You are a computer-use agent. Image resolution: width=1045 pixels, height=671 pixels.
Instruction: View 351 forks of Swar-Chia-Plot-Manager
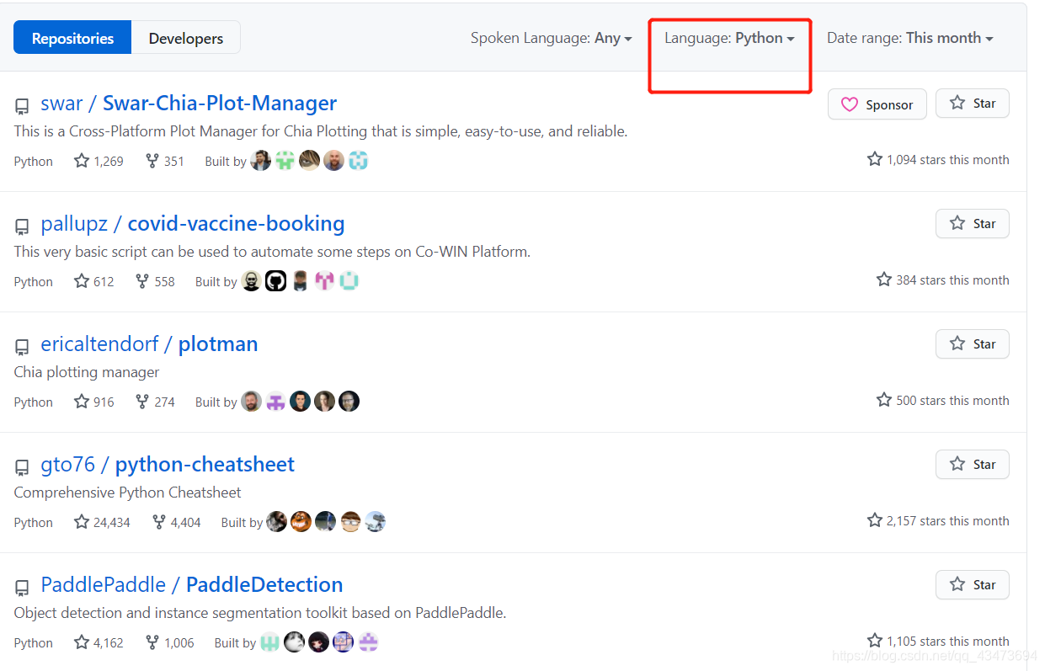pyautogui.click(x=164, y=161)
